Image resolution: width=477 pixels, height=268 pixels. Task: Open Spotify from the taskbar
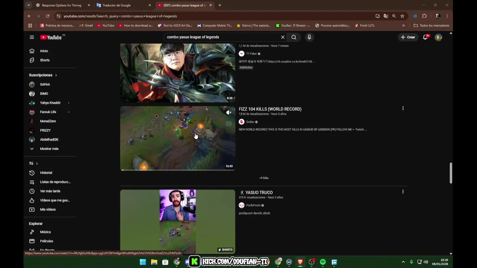tap(323, 262)
